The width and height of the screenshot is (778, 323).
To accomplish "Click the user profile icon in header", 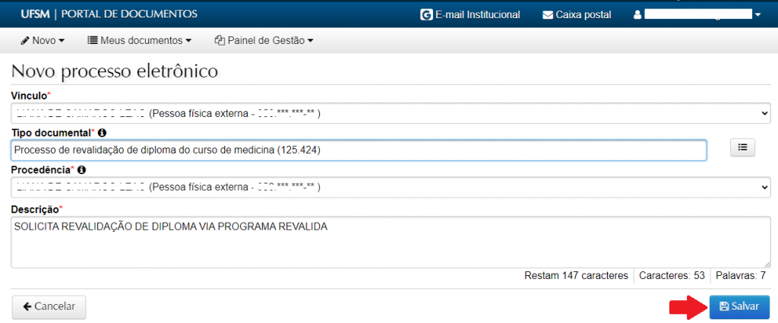I will click(x=637, y=14).
